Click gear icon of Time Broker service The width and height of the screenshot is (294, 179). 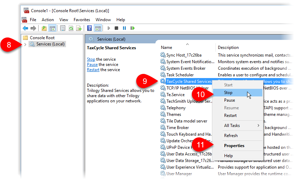(163, 128)
